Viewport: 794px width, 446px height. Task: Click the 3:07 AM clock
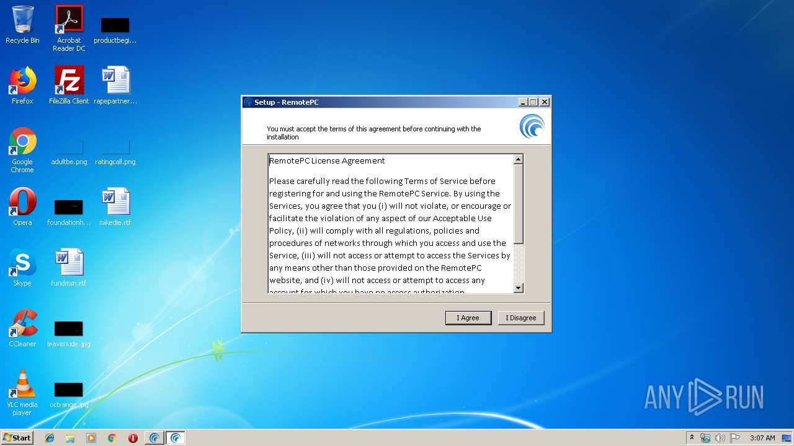[x=762, y=438]
